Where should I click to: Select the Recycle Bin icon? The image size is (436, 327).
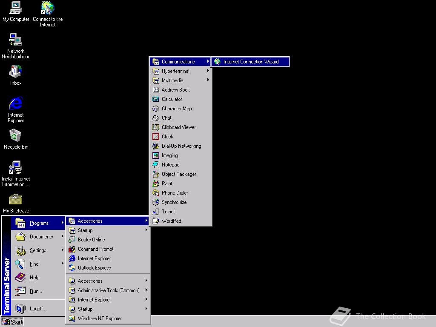16,139
